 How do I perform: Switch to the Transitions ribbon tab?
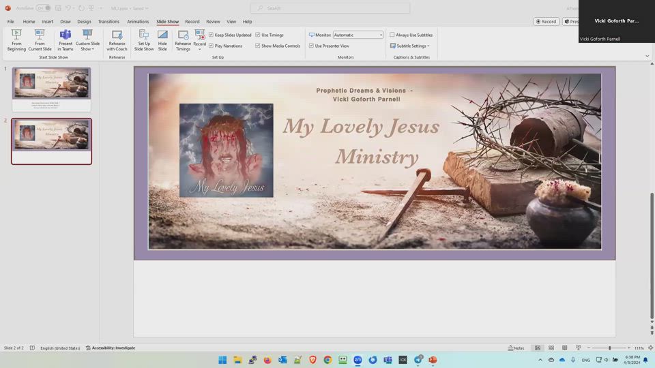[x=108, y=22]
